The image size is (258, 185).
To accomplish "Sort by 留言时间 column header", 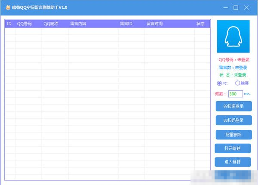I will tap(154, 24).
